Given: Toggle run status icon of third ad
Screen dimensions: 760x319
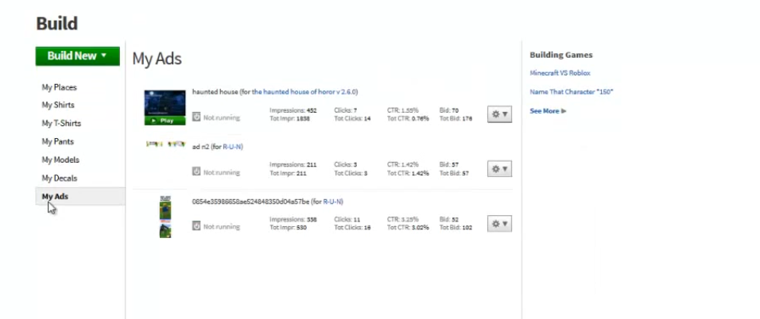Looking at the screenshot, I should [196, 226].
